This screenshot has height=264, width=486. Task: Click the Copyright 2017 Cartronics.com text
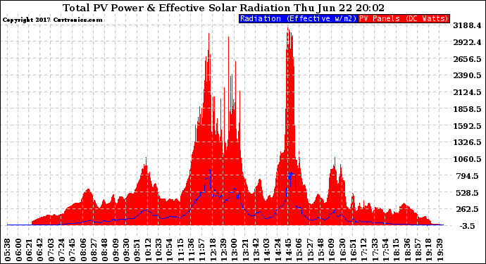coord(52,20)
